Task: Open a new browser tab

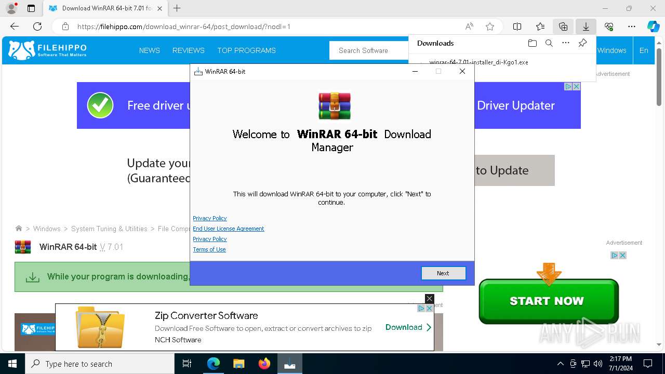Action: click(x=177, y=8)
